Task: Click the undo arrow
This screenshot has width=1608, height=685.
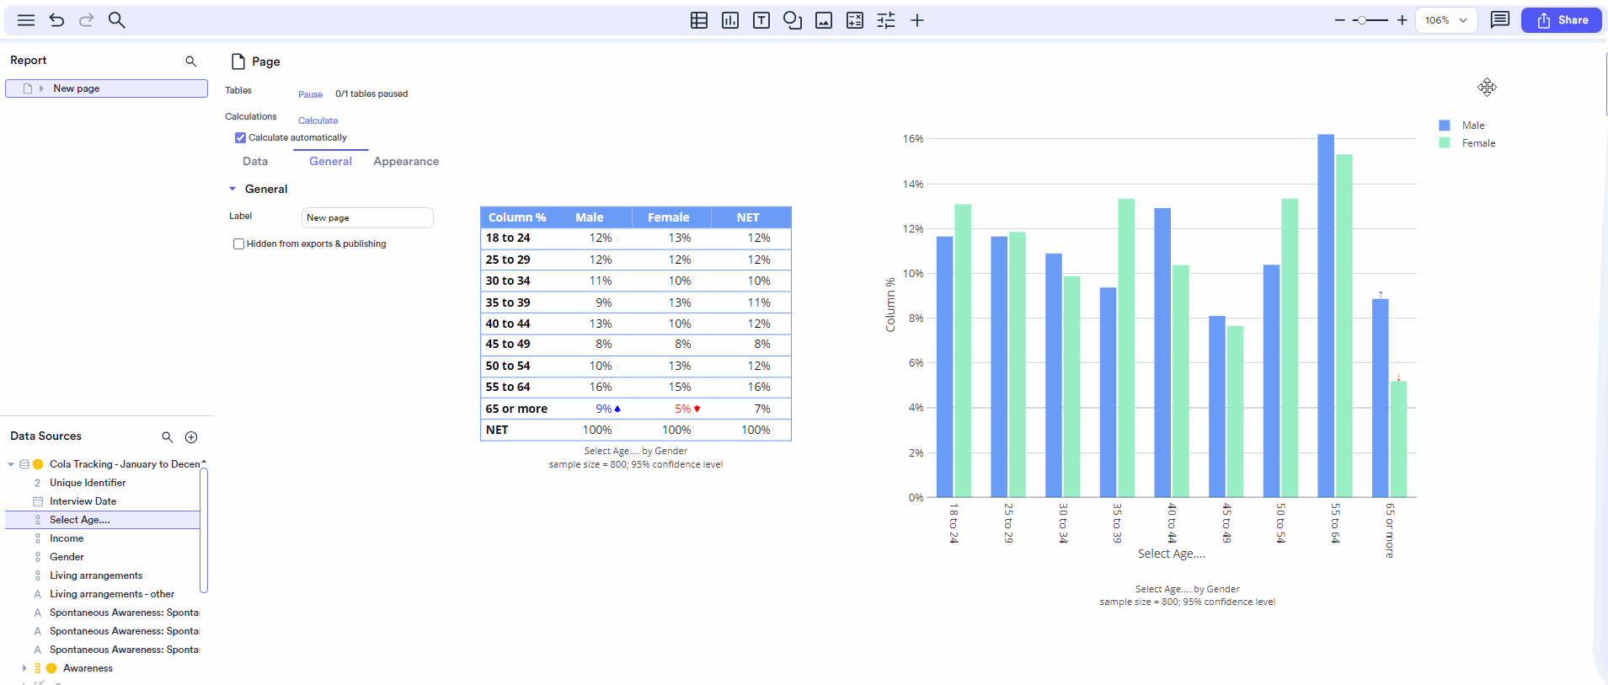Action: [x=56, y=20]
